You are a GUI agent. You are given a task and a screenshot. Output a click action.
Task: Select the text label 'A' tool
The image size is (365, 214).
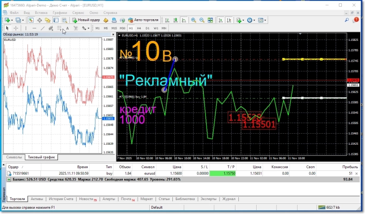point(67,28)
